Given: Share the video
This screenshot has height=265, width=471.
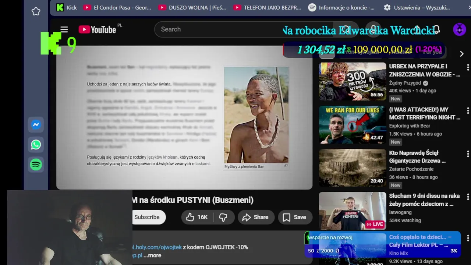Looking at the screenshot, I should click(256, 217).
